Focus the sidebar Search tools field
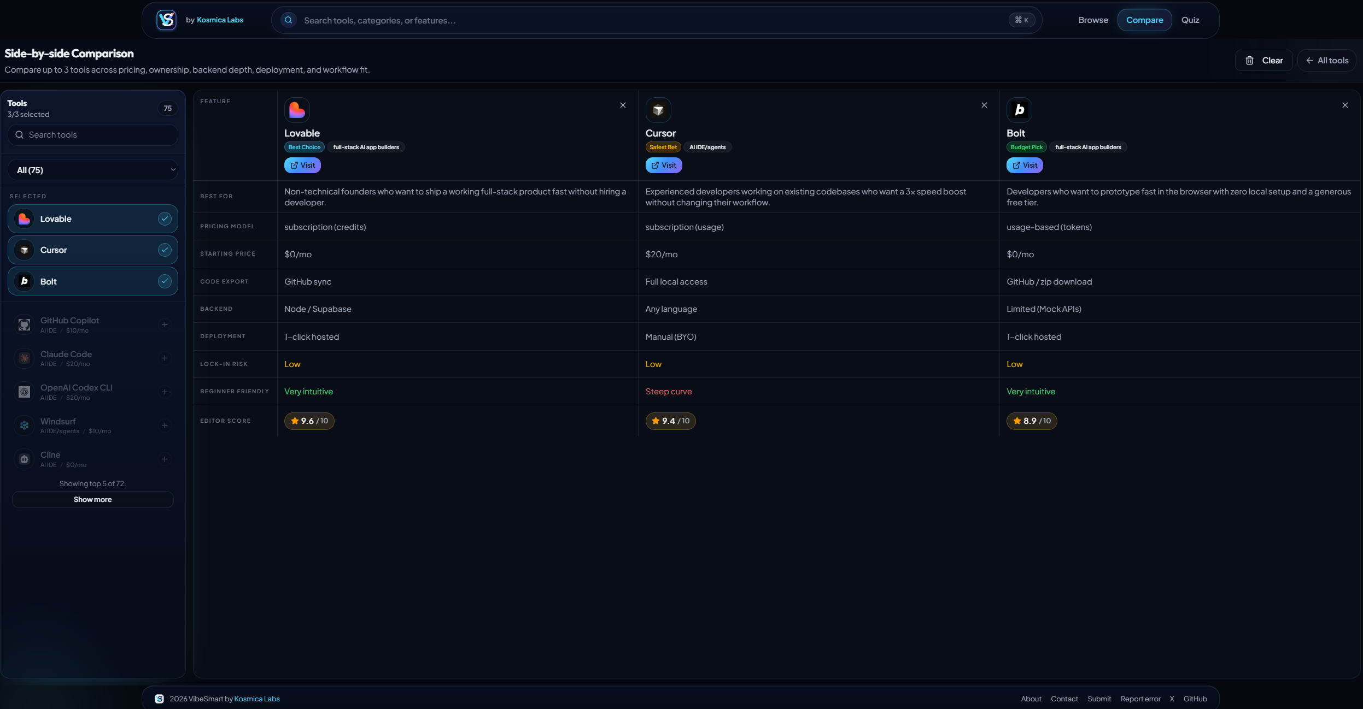Viewport: 1363px width, 709px height. point(93,135)
